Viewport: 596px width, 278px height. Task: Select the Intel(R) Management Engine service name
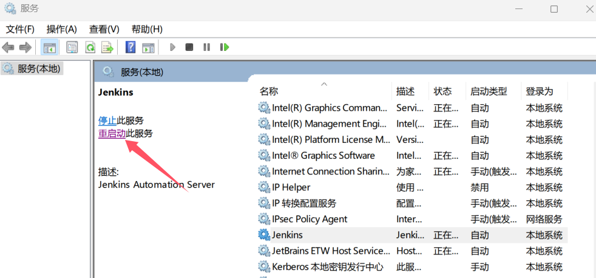[330, 124]
